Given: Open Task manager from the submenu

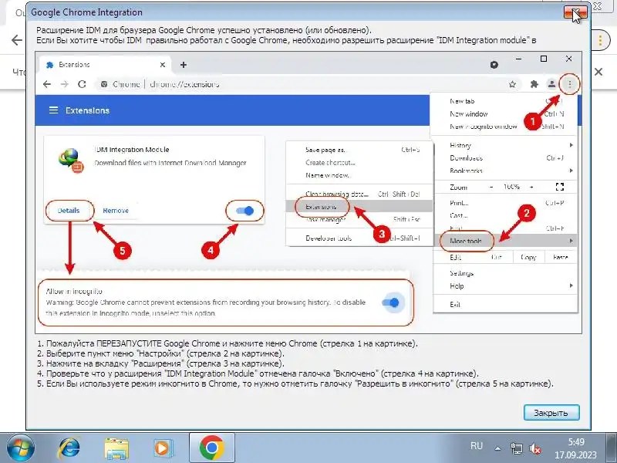Looking at the screenshot, I should coord(359,219).
